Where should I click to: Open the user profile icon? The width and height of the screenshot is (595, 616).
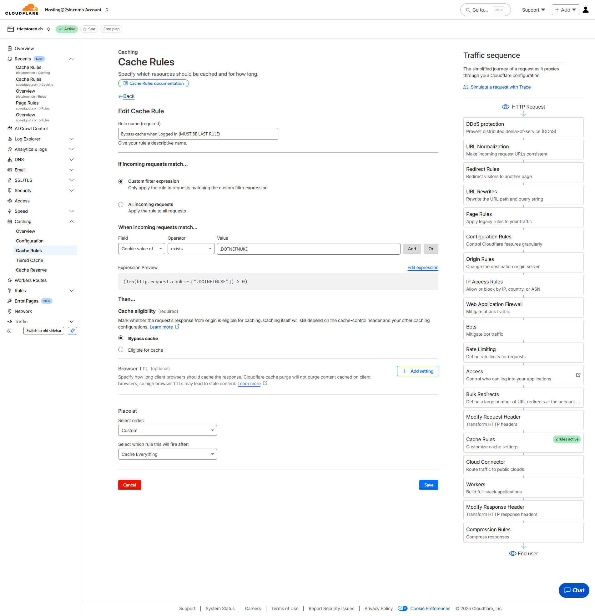(x=585, y=10)
